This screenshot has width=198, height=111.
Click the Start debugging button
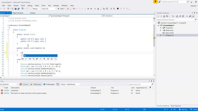tap(61, 9)
